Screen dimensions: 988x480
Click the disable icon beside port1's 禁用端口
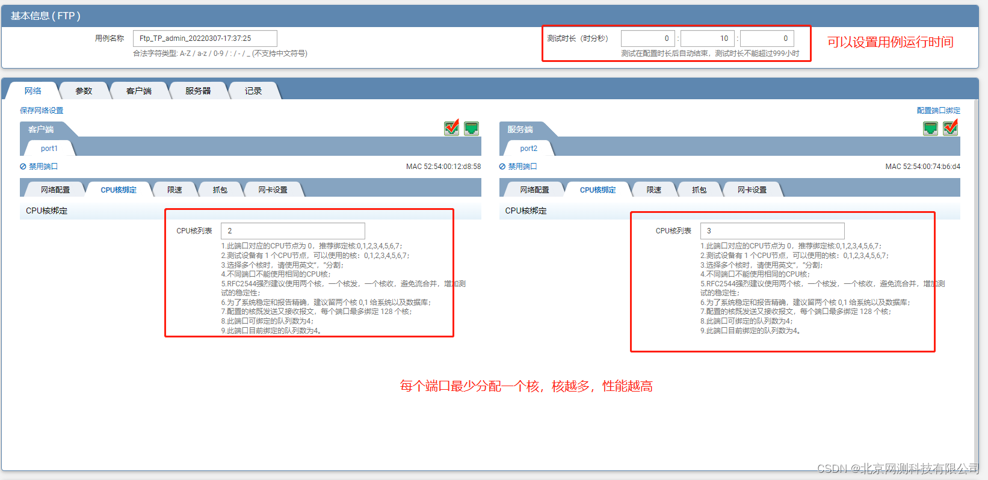[x=23, y=167]
